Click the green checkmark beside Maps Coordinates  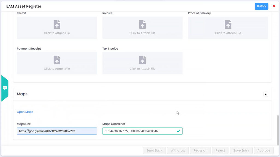tap(179, 131)
